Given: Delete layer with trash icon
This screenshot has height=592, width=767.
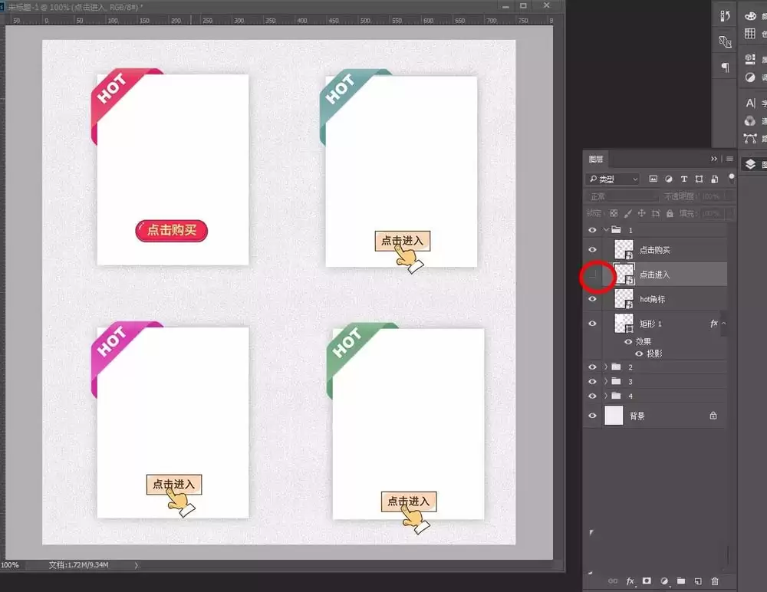Looking at the screenshot, I should coord(715,581).
